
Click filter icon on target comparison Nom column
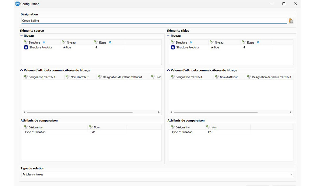208,127
